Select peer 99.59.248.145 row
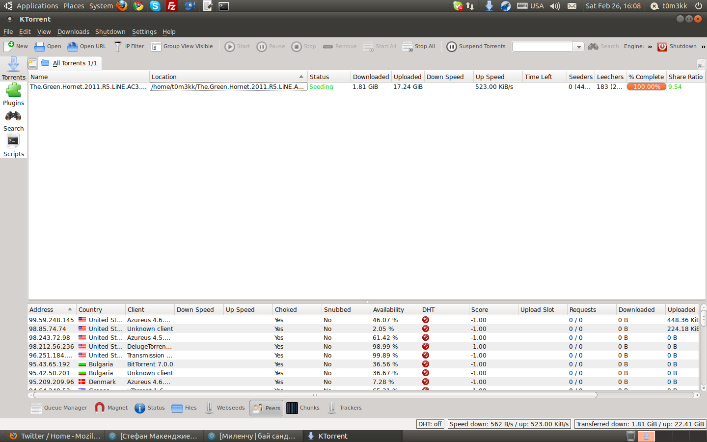The width and height of the screenshot is (707, 442). click(363, 320)
